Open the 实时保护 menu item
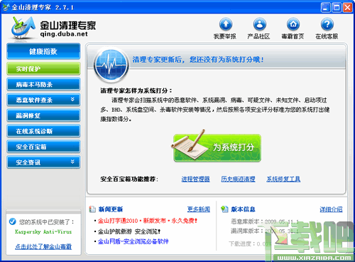This screenshot has height=262, width=355. 43,69
